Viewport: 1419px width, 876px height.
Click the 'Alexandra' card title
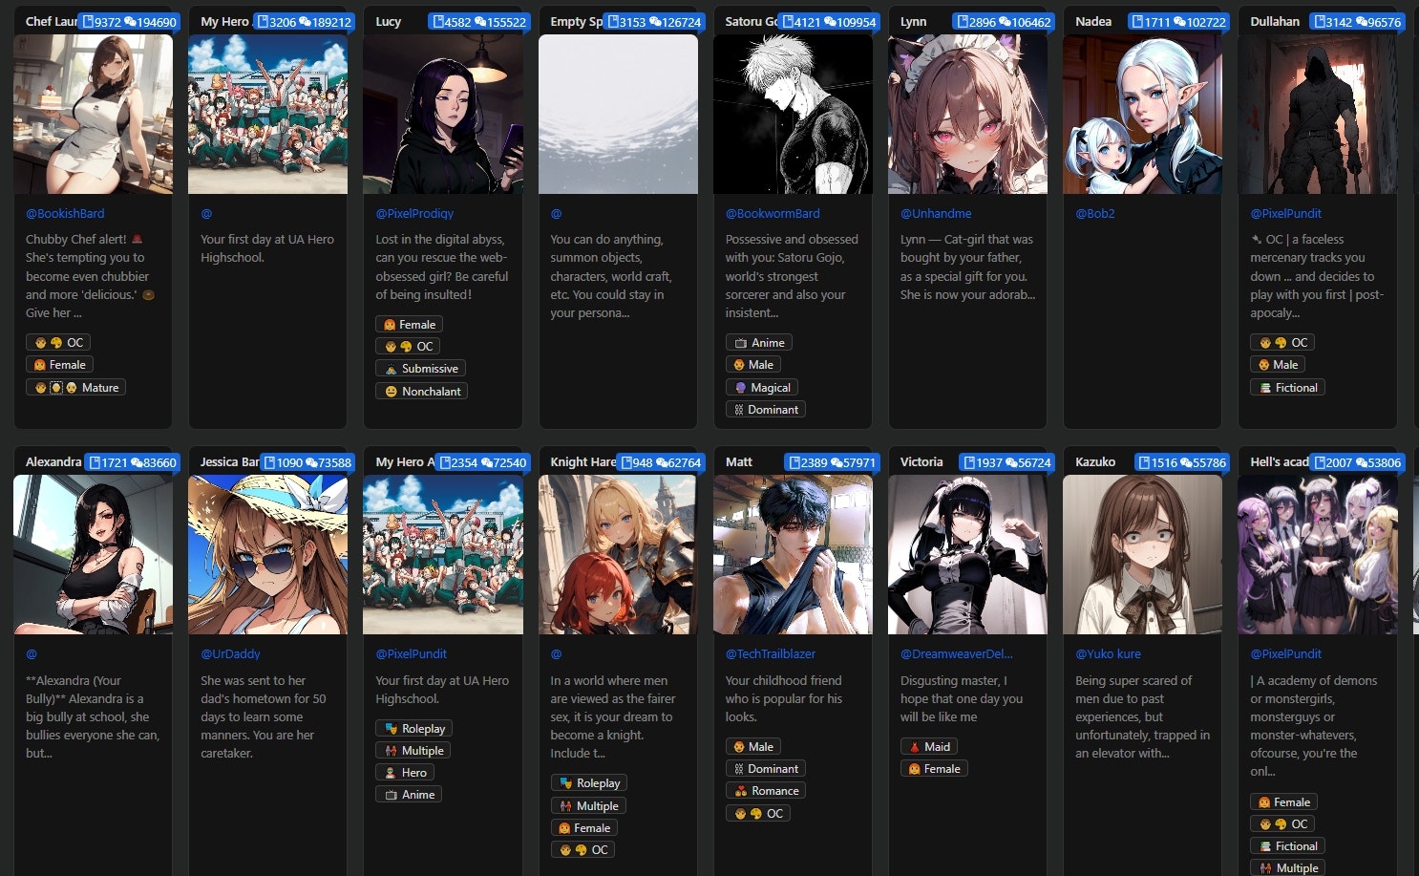tap(53, 462)
